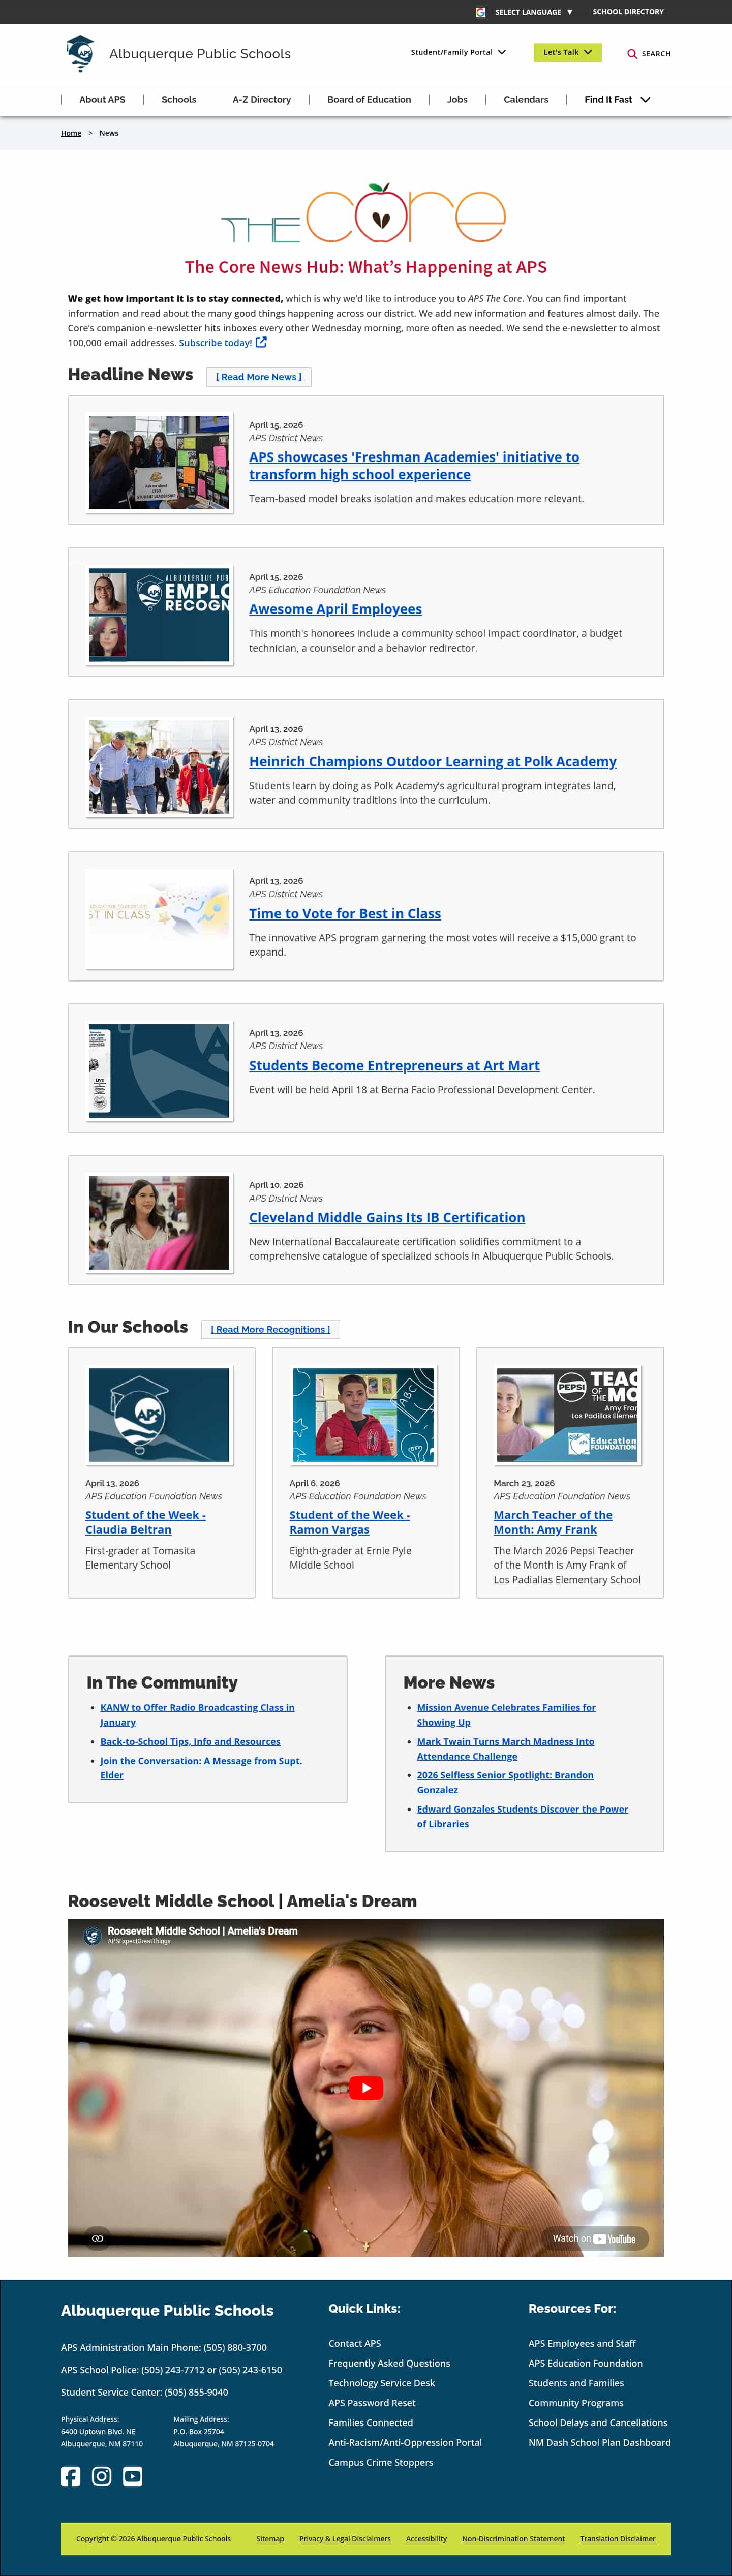This screenshot has width=732, height=2576.
Task: Click School Delays and Cancellations link
Action: 597,2422
